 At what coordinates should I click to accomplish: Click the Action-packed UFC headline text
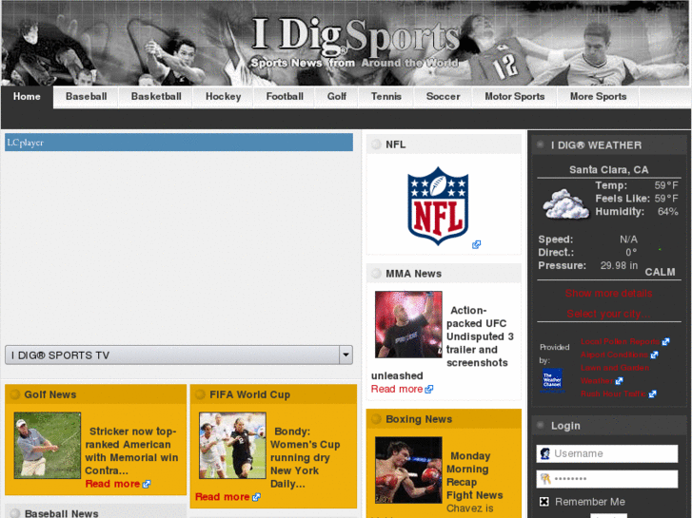(x=444, y=342)
